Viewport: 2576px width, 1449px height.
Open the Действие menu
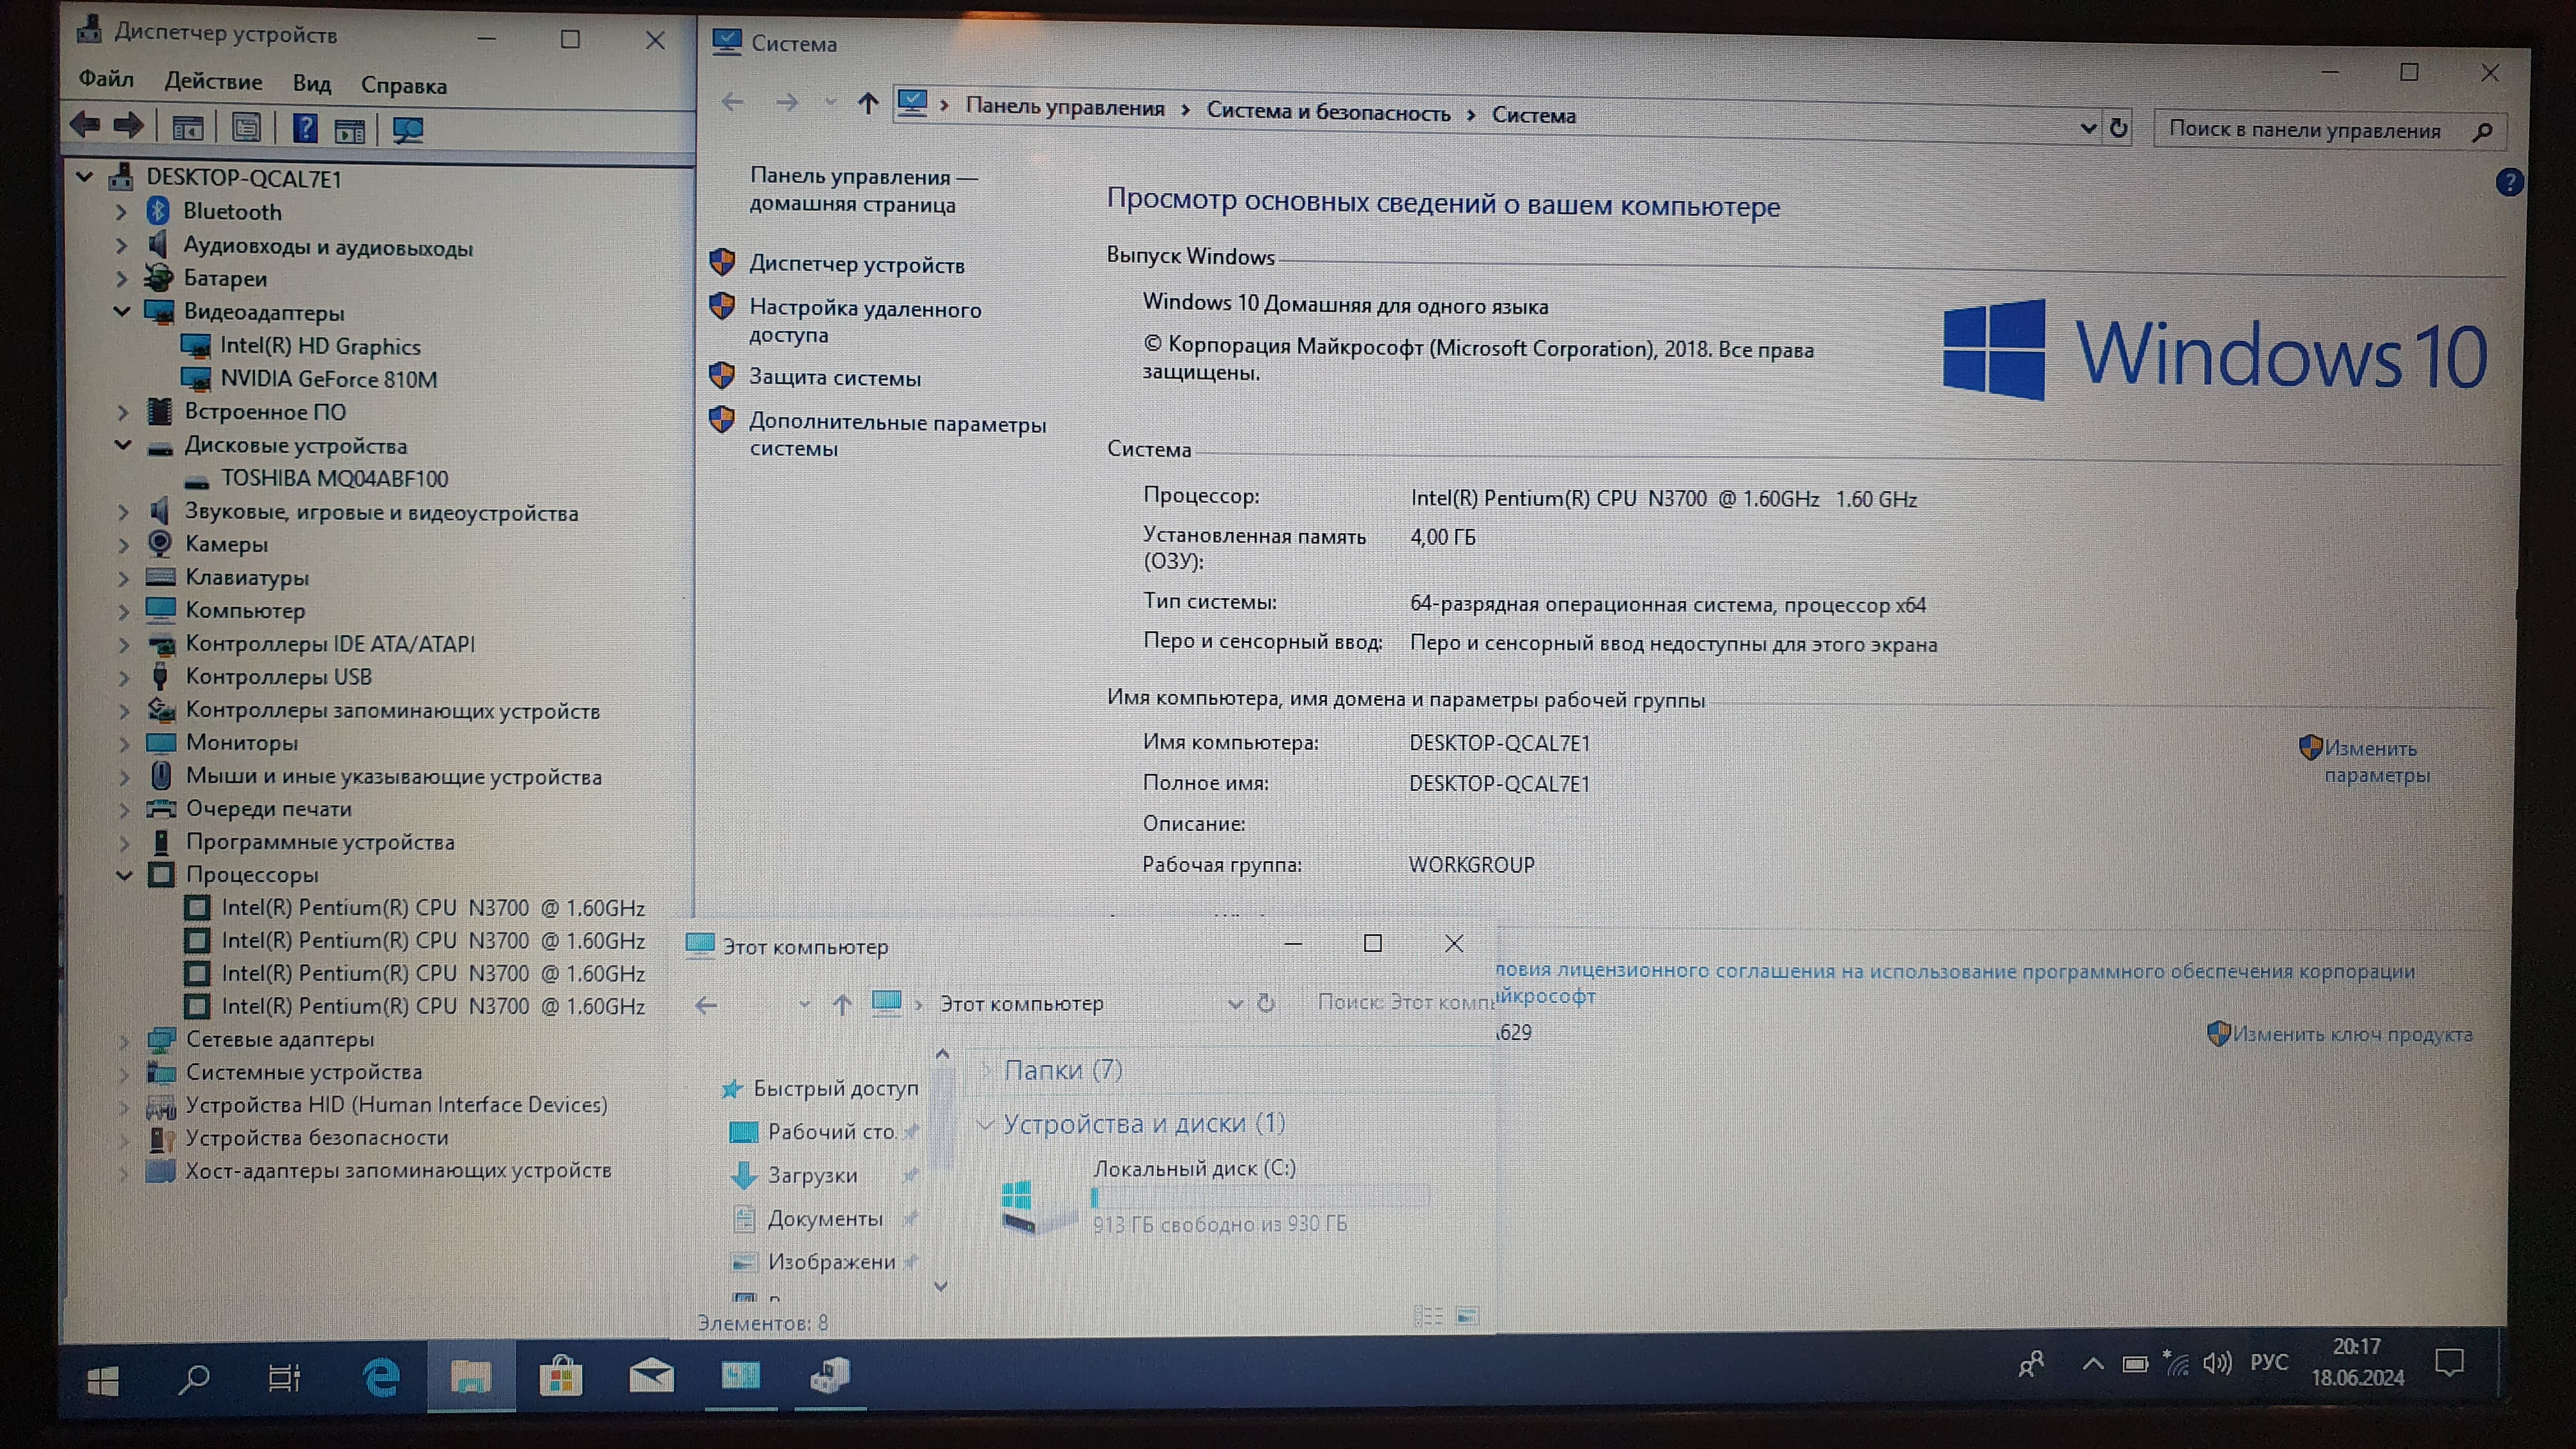(x=213, y=82)
